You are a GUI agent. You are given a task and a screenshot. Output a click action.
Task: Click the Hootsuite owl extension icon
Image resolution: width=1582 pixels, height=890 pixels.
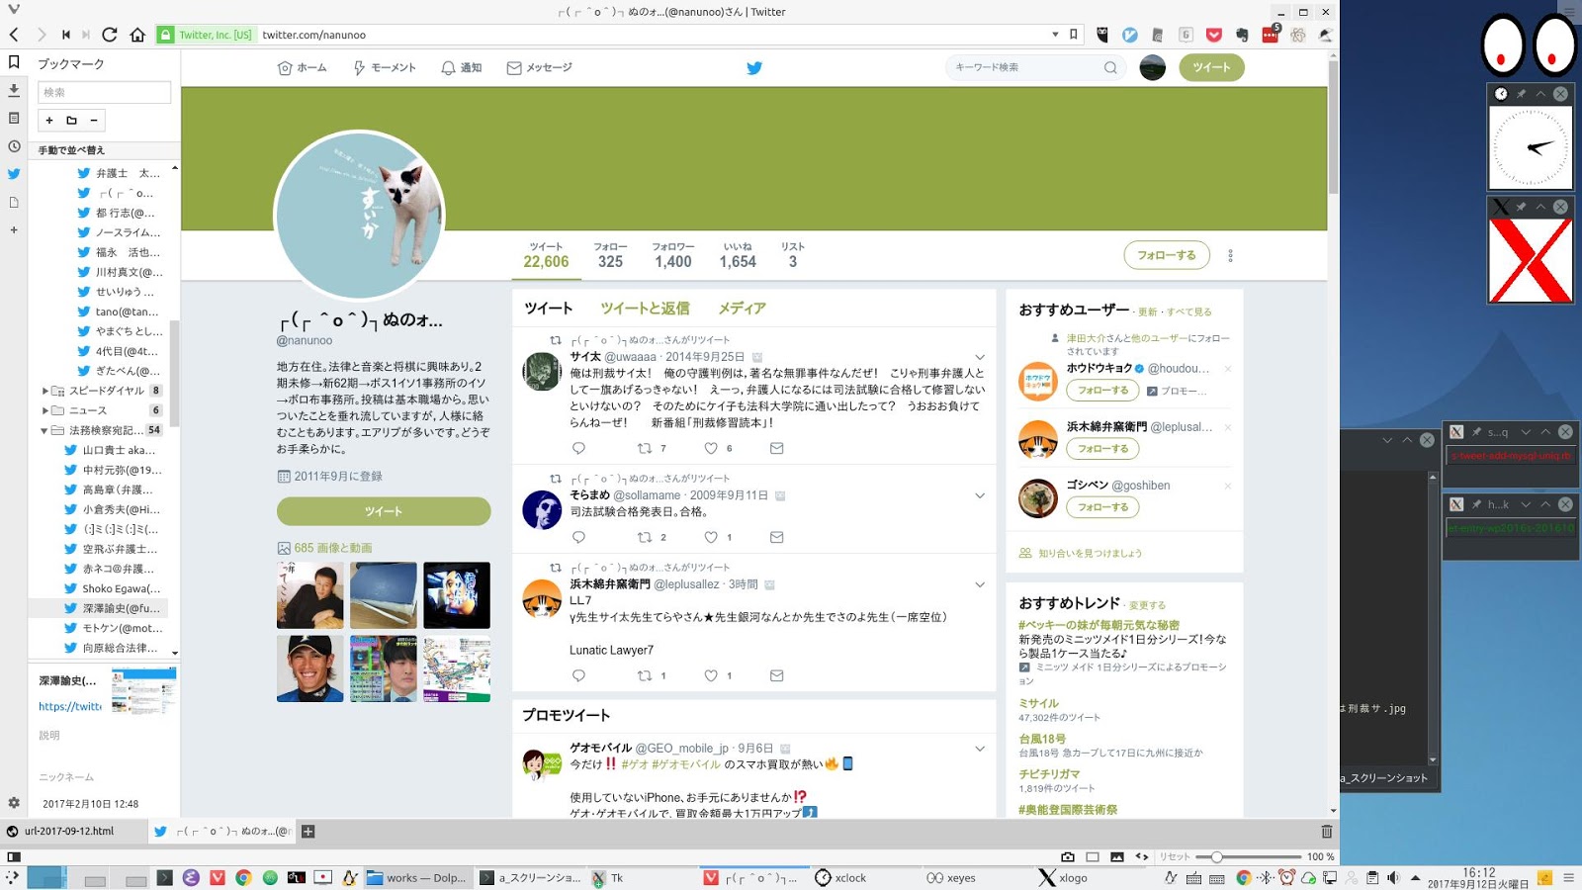coord(1102,35)
